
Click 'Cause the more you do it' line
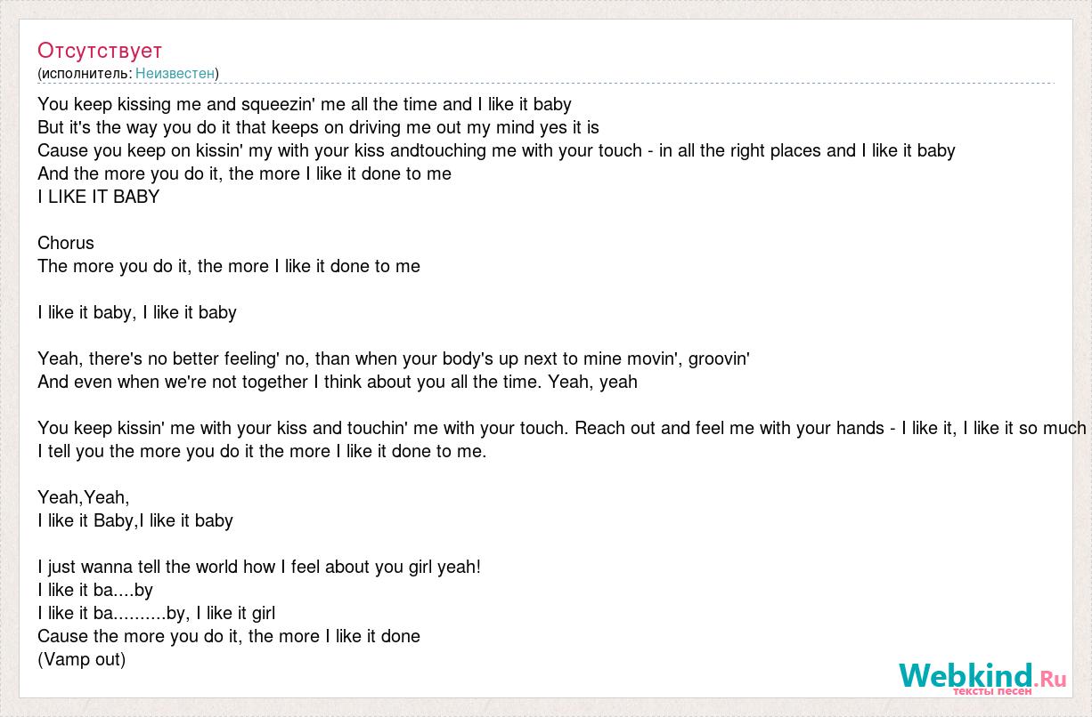[x=229, y=636]
